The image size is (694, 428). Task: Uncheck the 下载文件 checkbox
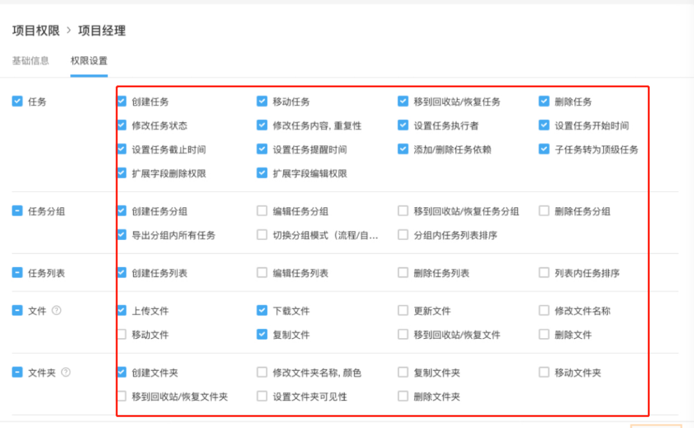[x=262, y=311]
